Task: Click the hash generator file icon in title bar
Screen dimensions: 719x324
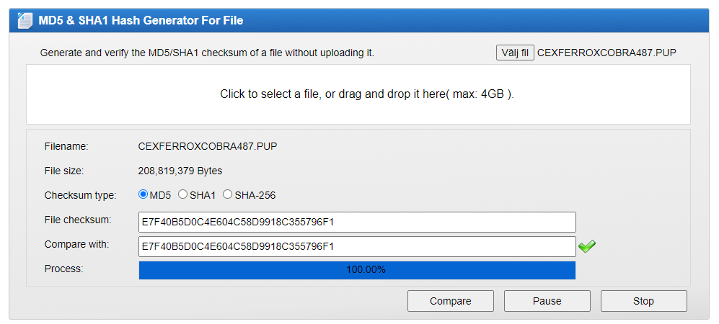Action: coord(25,21)
